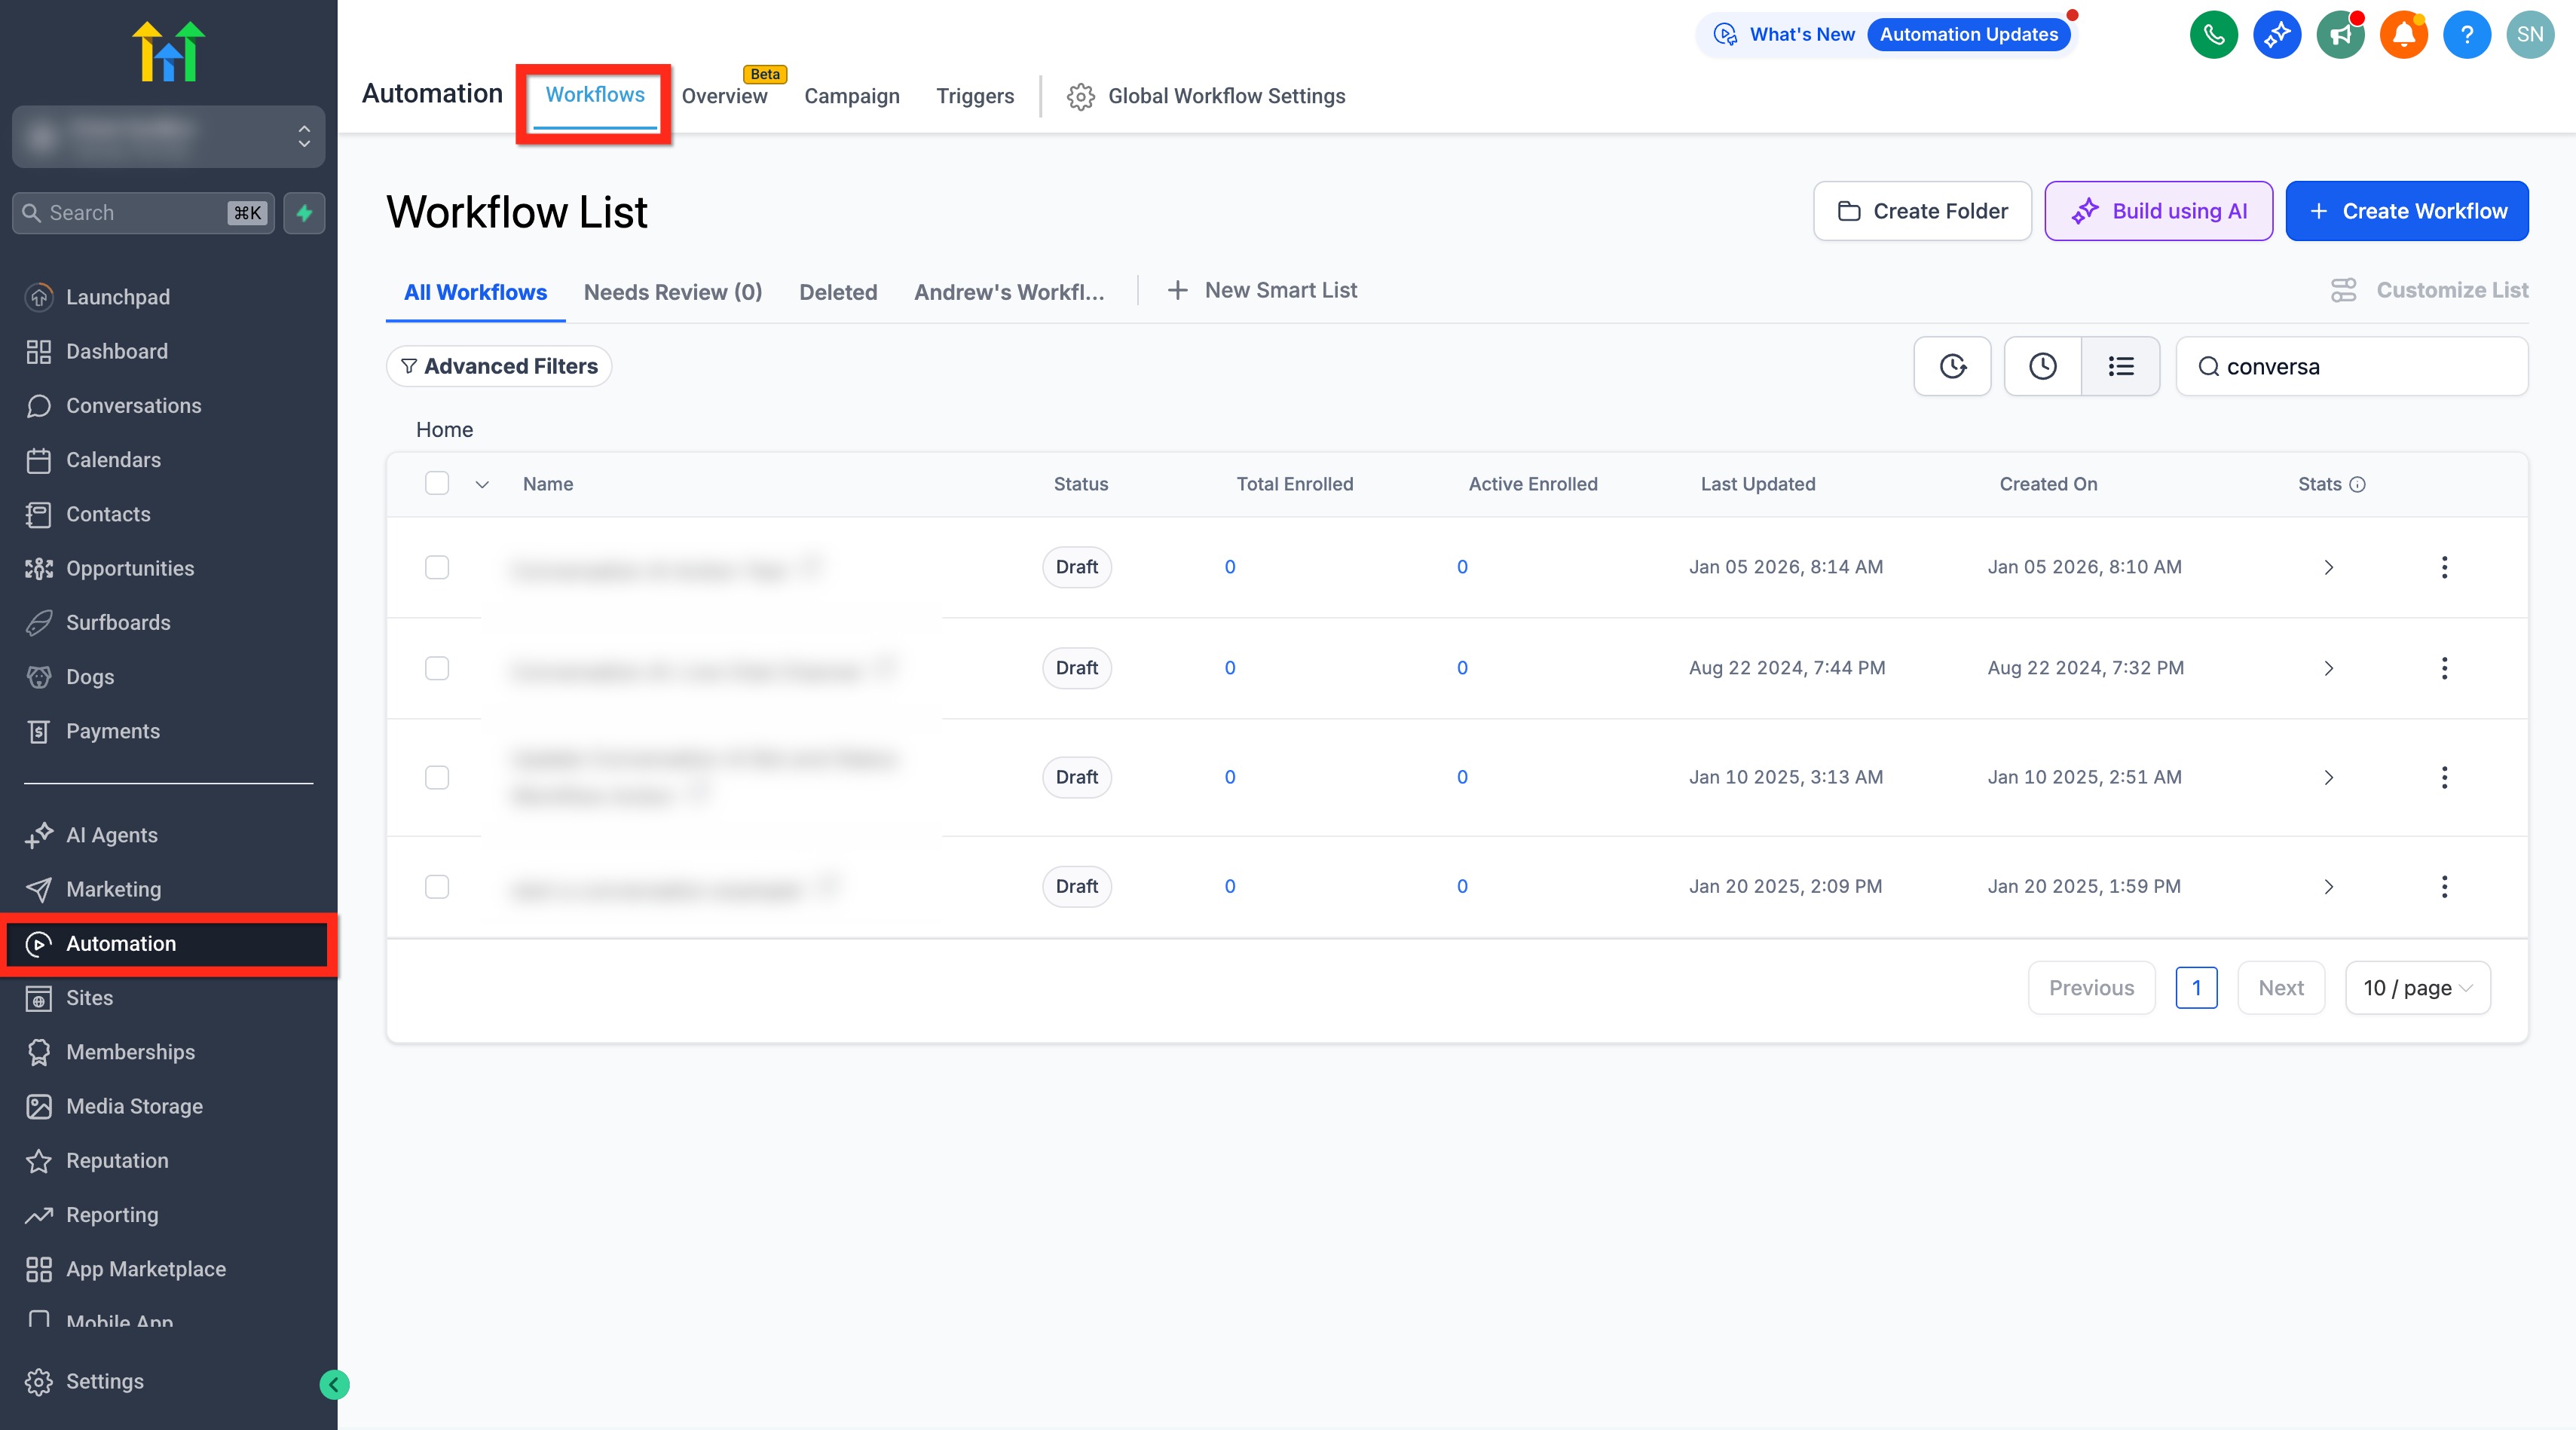Check the first workflow row checkbox
The height and width of the screenshot is (1430, 2576).
pos(437,567)
